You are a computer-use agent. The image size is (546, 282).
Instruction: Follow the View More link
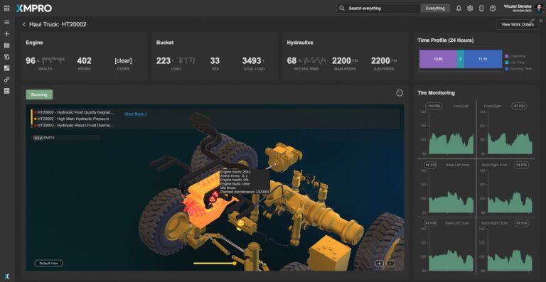click(x=136, y=114)
